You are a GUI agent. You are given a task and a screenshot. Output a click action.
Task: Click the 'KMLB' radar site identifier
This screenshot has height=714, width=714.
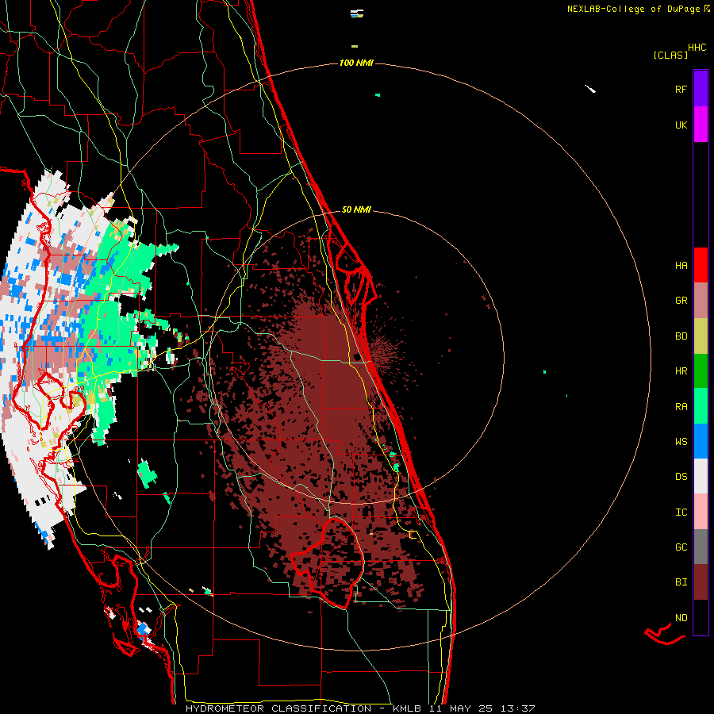tap(406, 708)
